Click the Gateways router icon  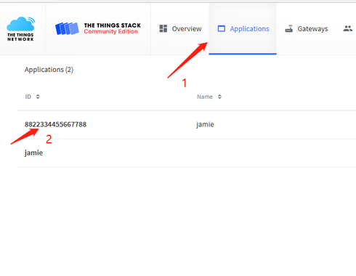[x=289, y=28]
